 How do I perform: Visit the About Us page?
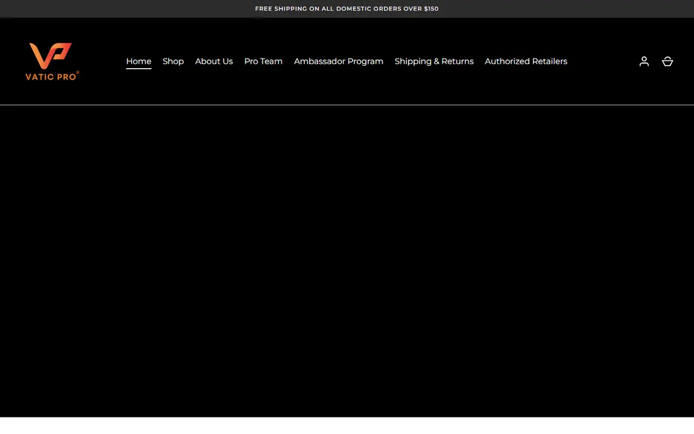pos(214,61)
